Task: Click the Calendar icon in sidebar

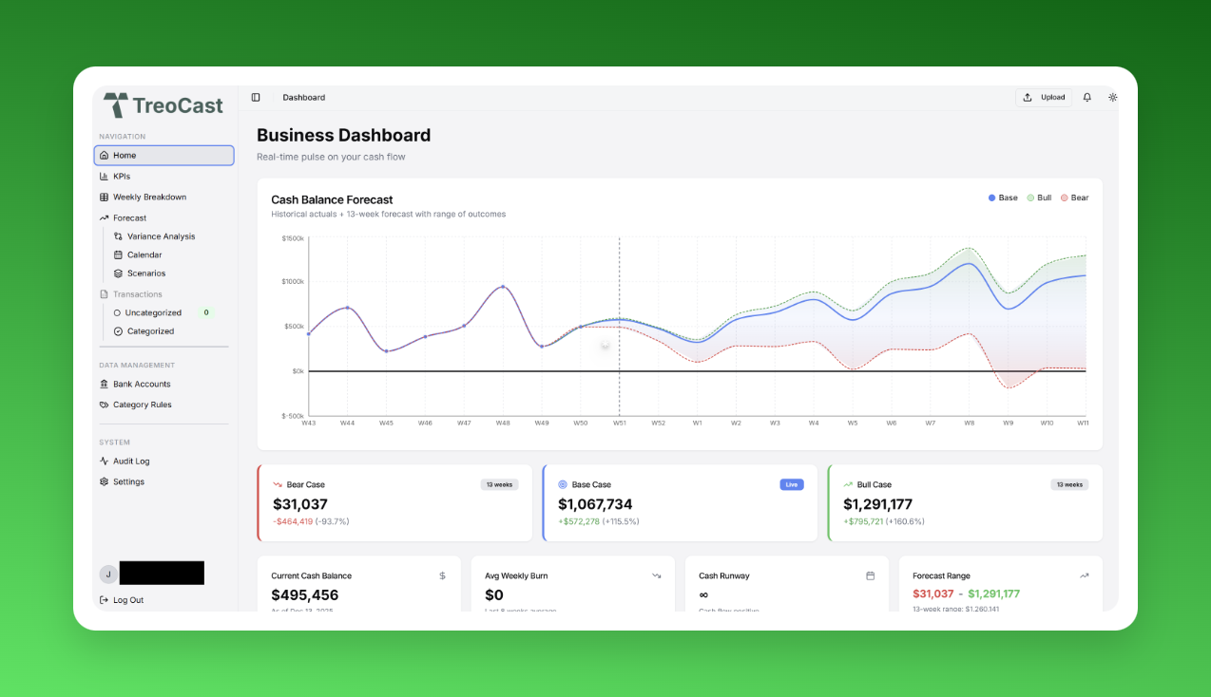Action: click(118, 255)
